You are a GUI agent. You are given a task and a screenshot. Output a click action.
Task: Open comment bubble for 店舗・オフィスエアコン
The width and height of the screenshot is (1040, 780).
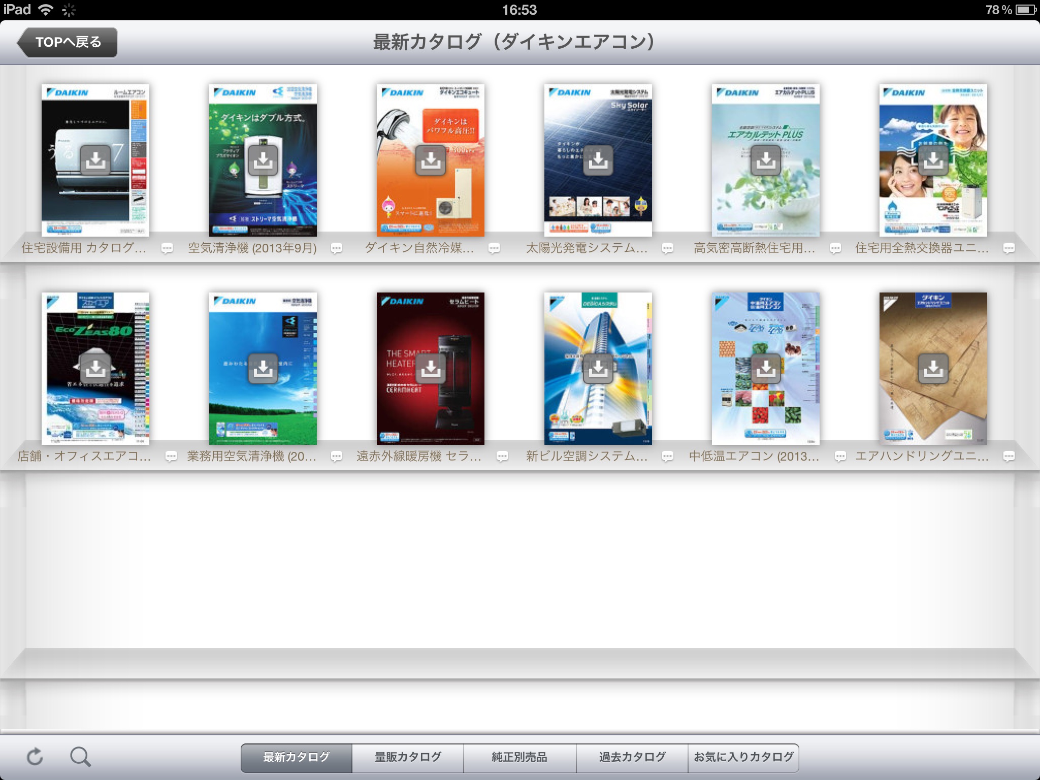pos(171,457)
